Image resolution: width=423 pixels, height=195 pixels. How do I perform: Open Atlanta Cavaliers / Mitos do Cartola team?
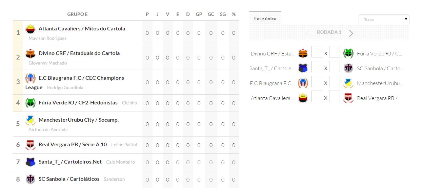82,29
